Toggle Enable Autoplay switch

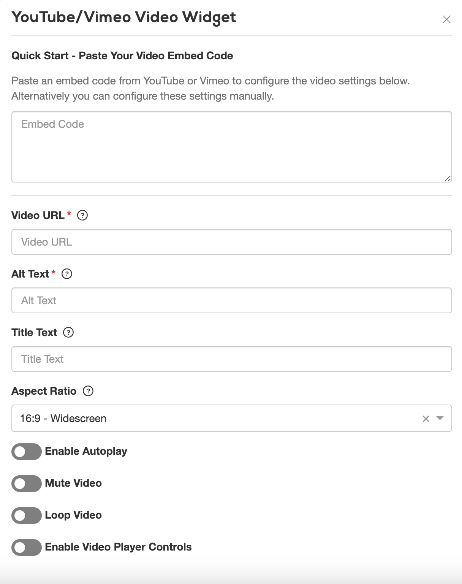coord(27,452)
